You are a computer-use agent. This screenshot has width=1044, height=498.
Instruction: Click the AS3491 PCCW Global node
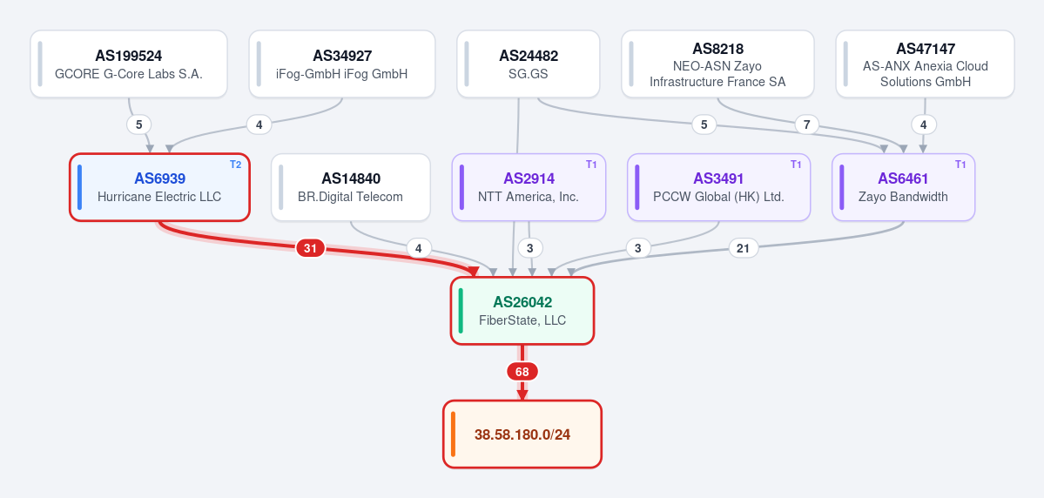[x=718, y=187]
